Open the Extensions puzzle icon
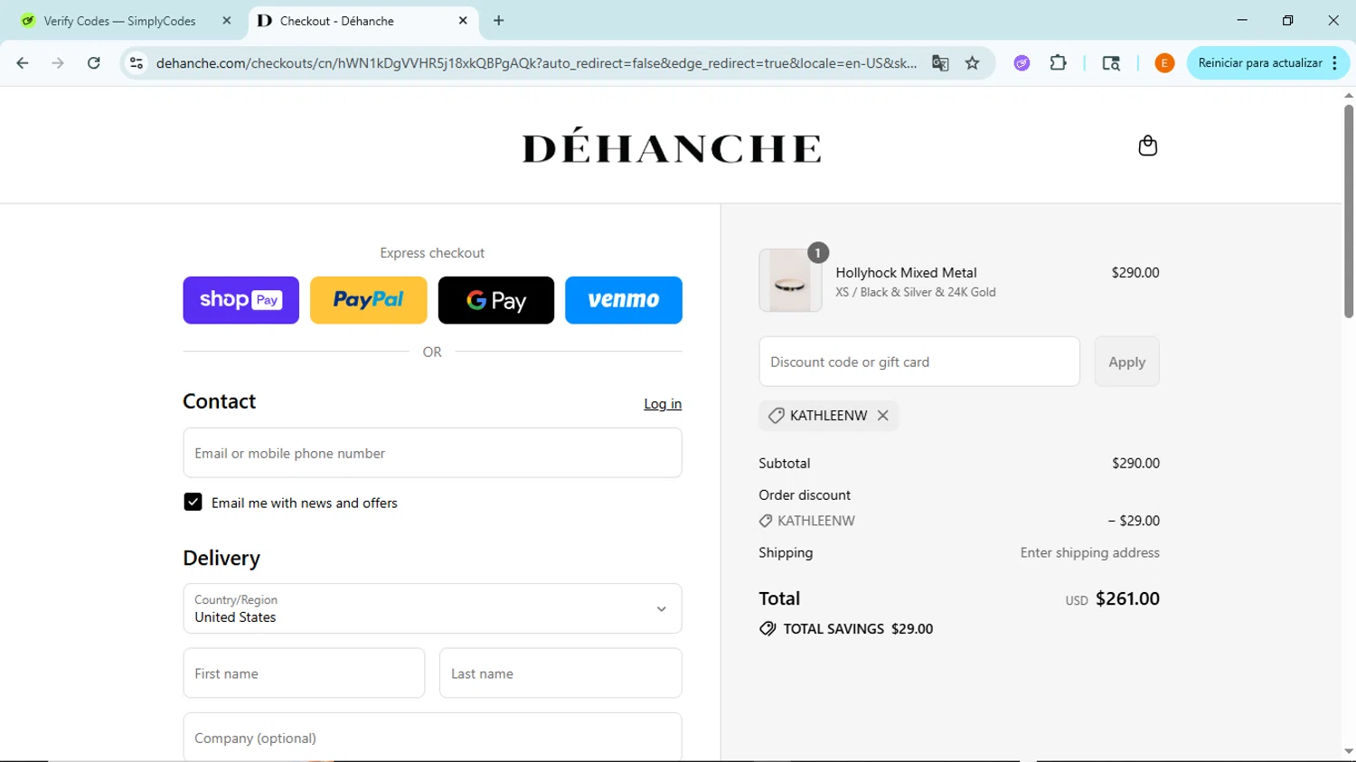This screenshot has width=1356, height=762. [x=1058, y=63]
